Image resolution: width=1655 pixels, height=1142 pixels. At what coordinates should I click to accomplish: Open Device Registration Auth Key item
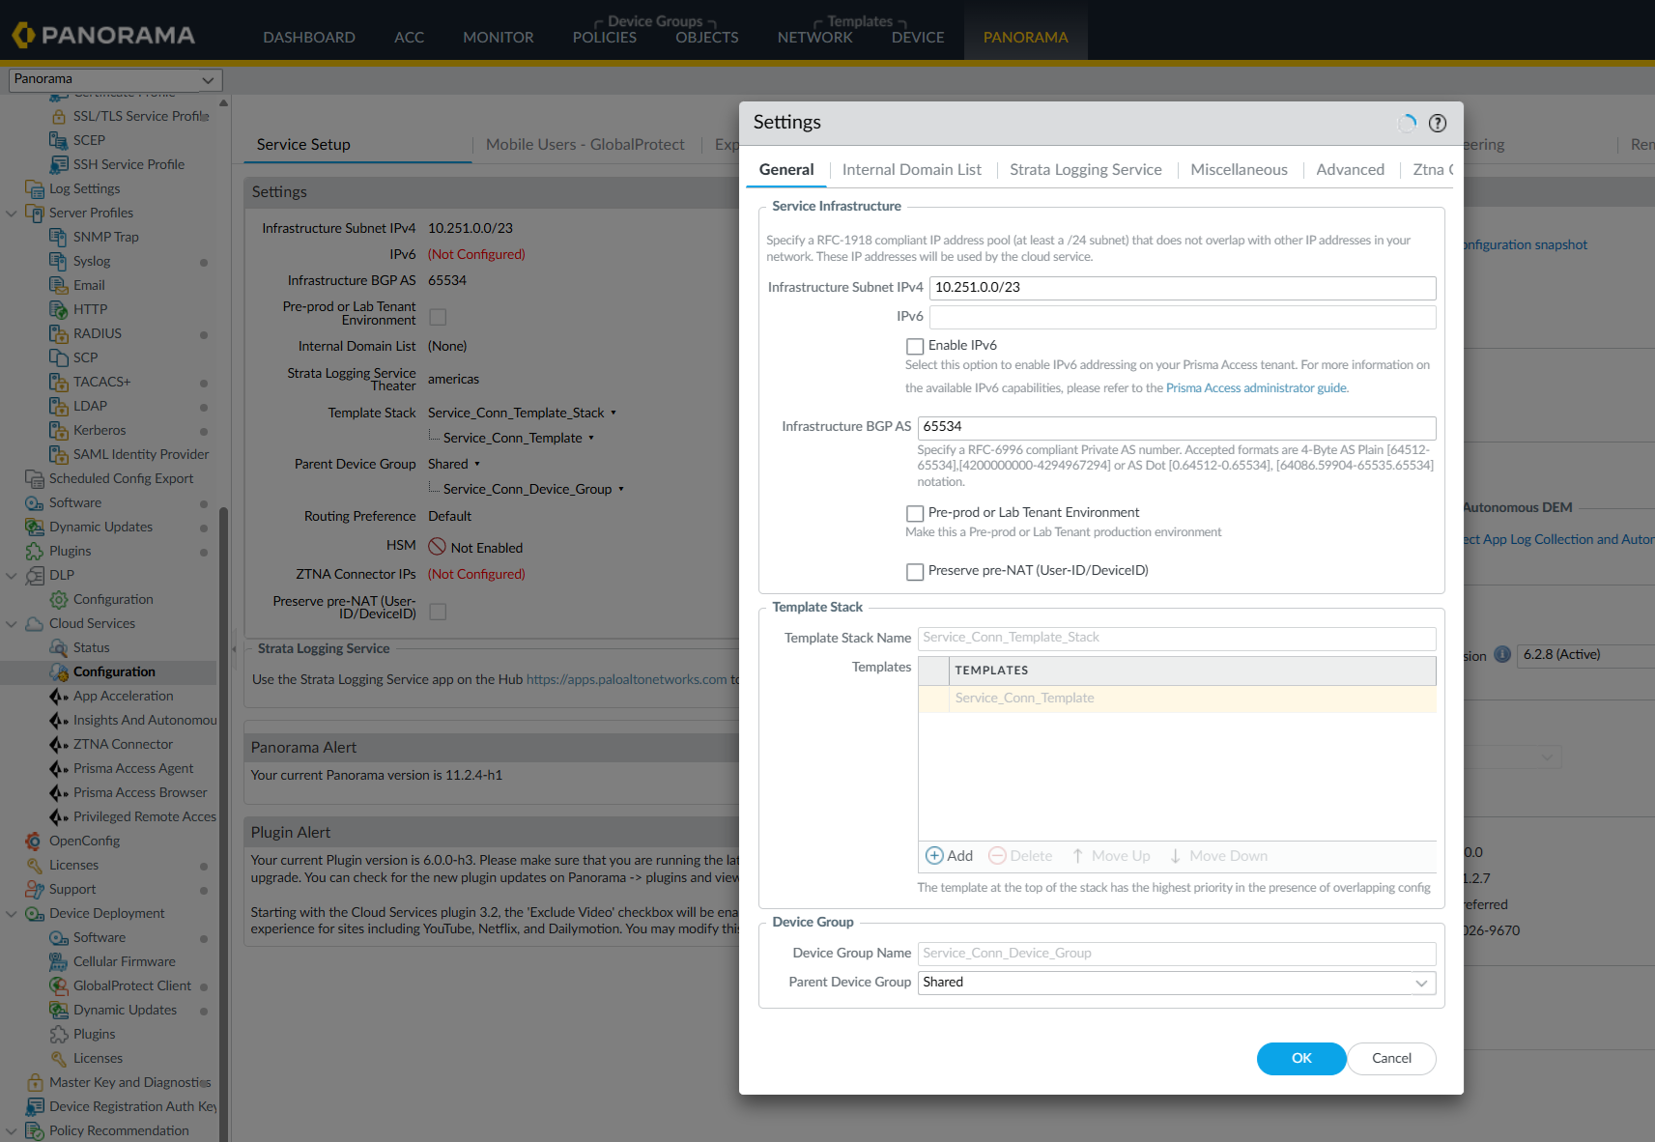click(133, 1106)
